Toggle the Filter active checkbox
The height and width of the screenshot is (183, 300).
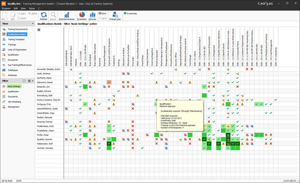[x=24, y=81]
